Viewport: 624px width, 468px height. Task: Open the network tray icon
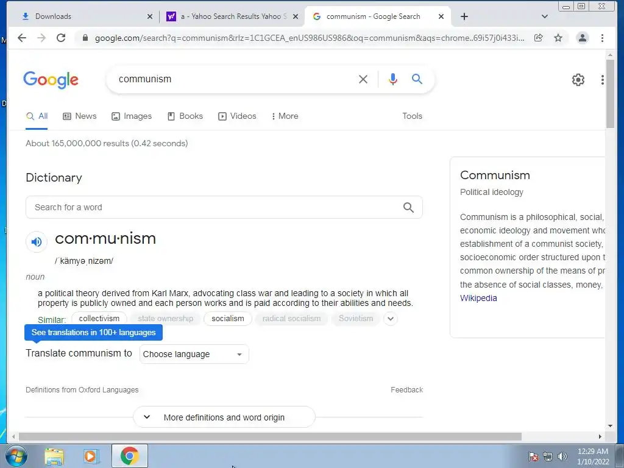click(x=548, y=456)
